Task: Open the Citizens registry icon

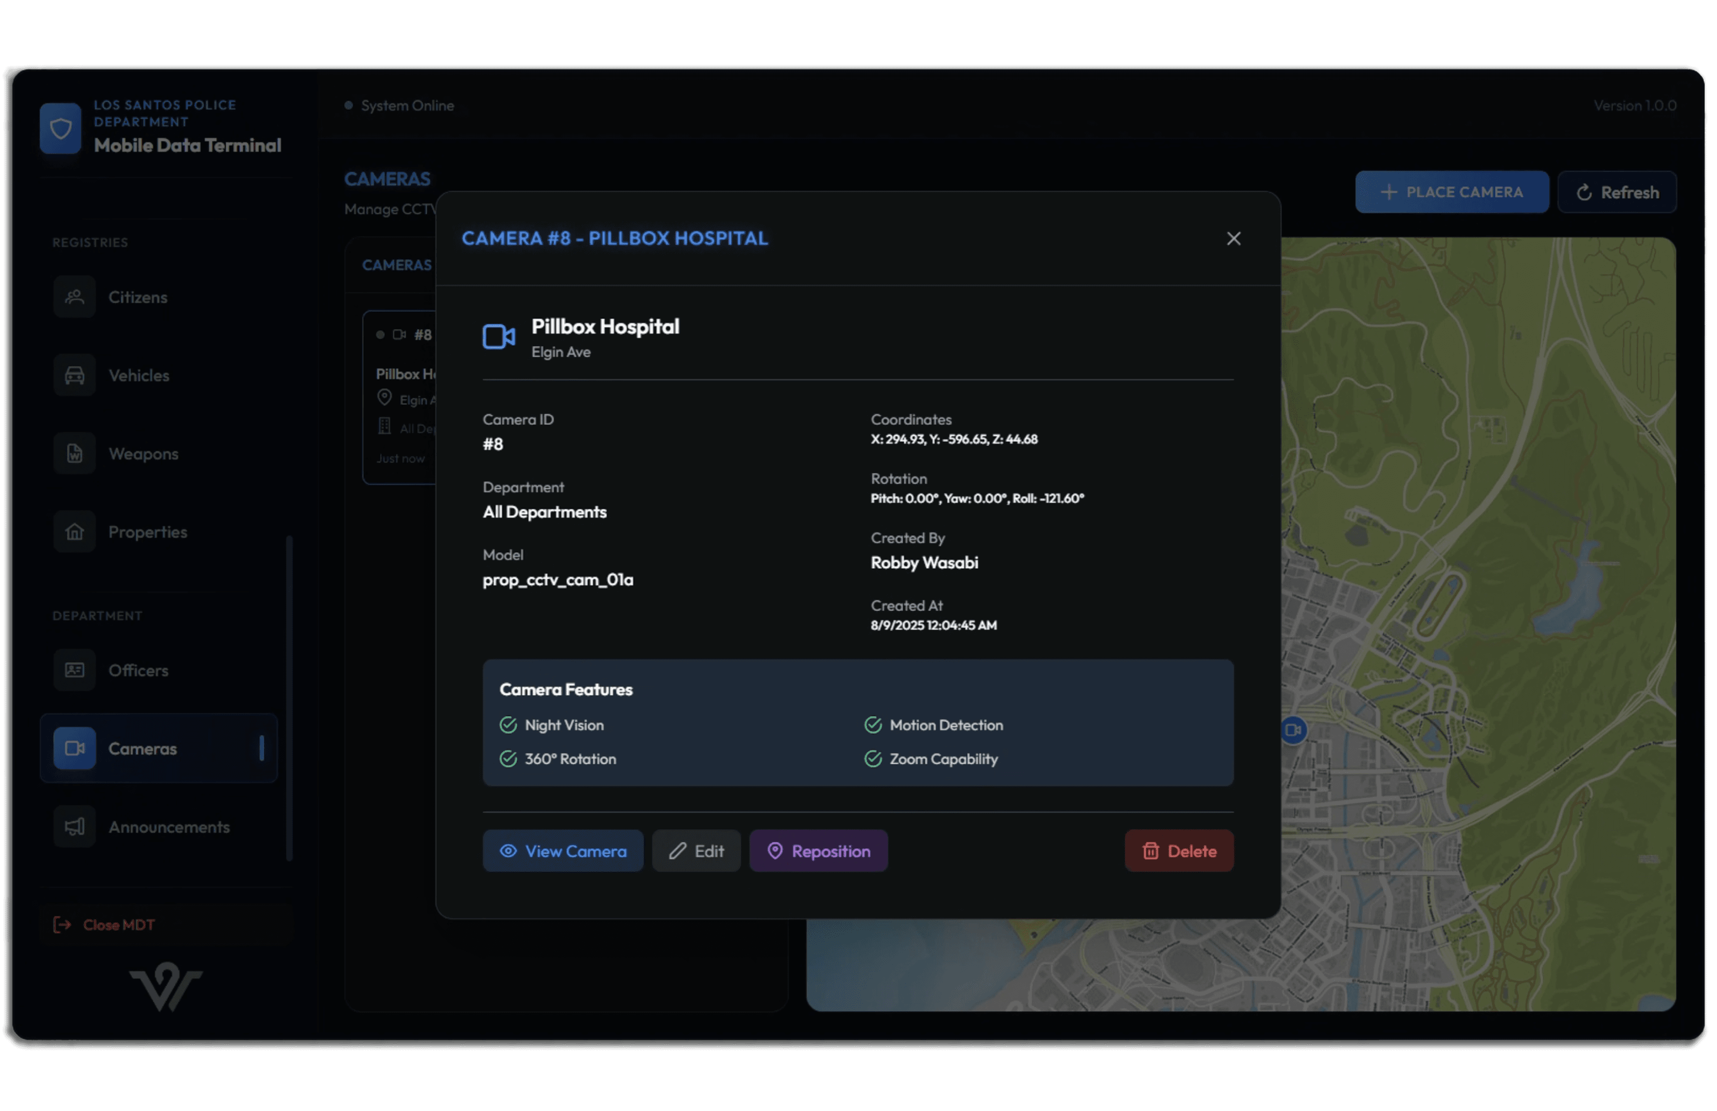Action: pyautogui.click(x=74, y=297)
